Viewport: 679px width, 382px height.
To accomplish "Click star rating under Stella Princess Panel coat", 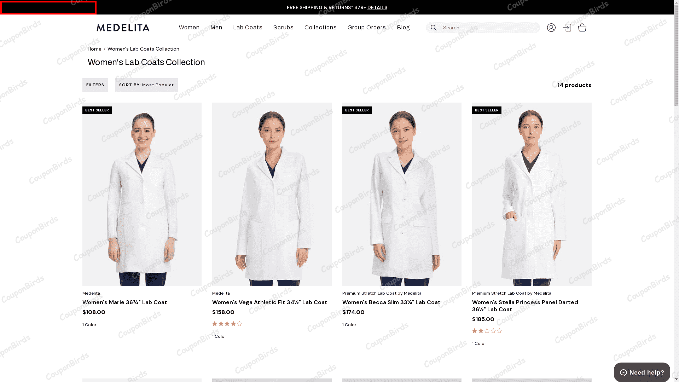I will pyautogui.click(x=487, y=331).
